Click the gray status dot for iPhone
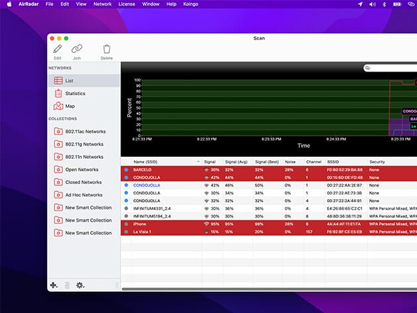Viewport: 417px width, 313px height. pyautogui.click(x=126, y=224)
